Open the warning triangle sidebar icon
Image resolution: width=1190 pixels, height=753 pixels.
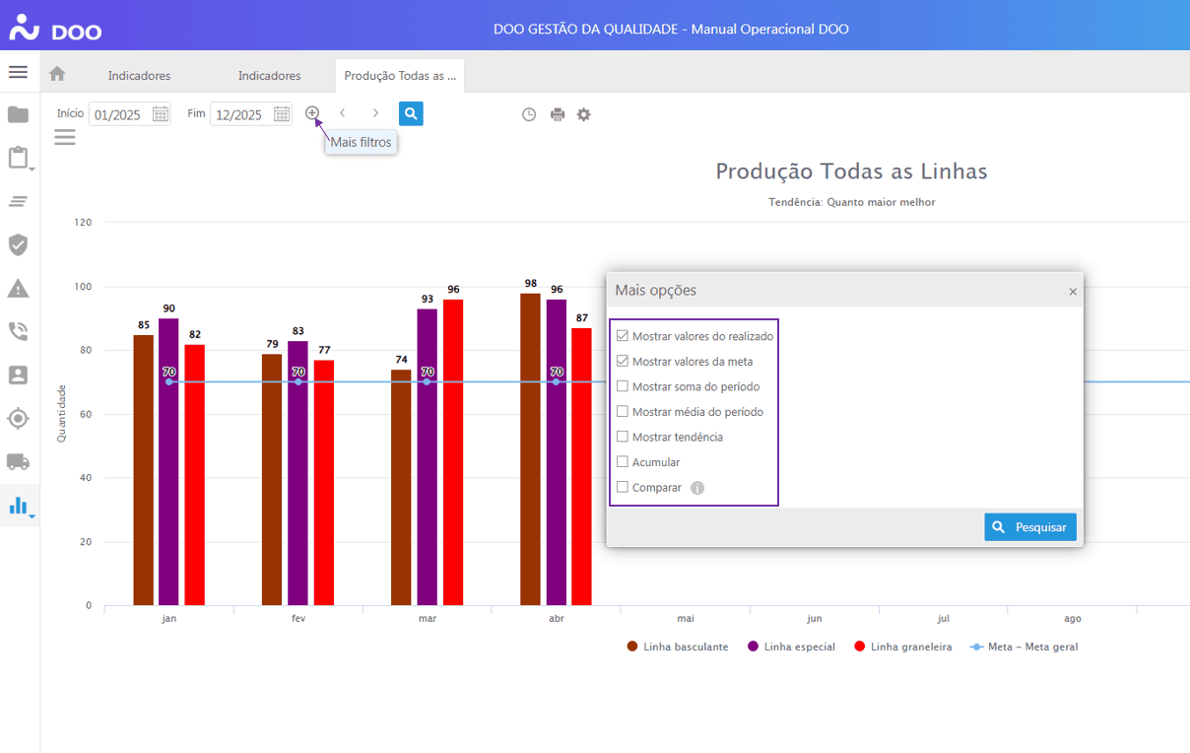pyautogui.click(x=18, y=288)
